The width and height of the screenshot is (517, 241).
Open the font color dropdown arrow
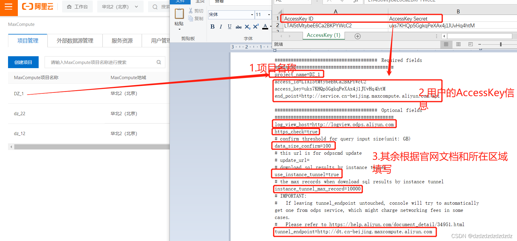pyautogui.click(x=271, y=27)
